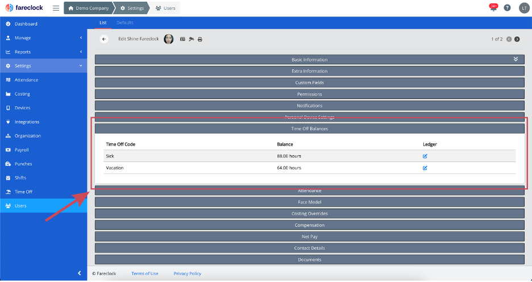The width and height of the screenshot is (532, 282).
Task: Open the help question mark icon
Action: [x=507, y=8]
